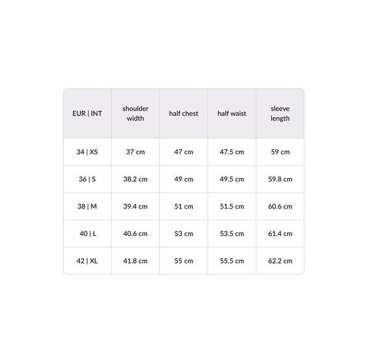
Task: Click the 51.5 cm half waist cell
Action: point(232,206)
